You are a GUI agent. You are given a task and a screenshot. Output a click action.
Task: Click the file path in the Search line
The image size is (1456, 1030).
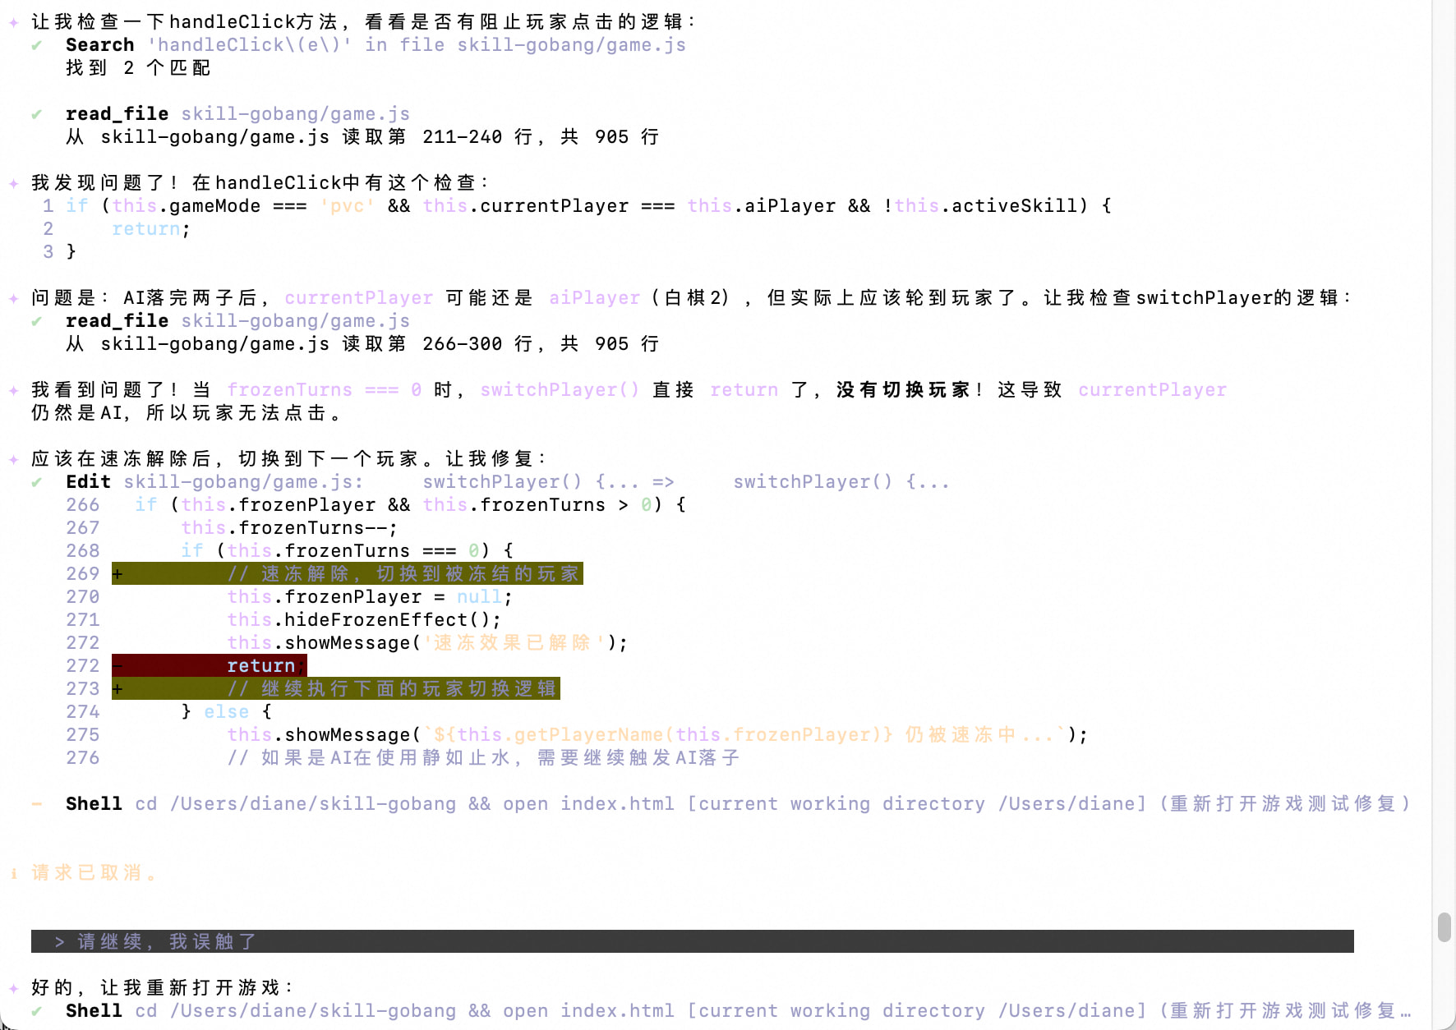(571, 45)
